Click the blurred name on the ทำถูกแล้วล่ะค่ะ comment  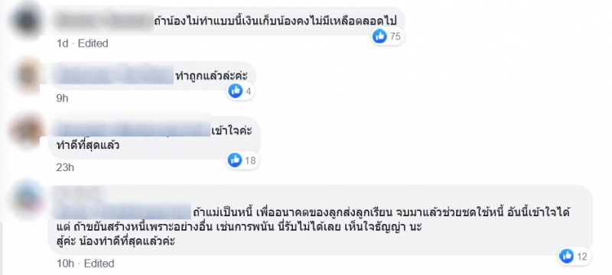point(113,75)
